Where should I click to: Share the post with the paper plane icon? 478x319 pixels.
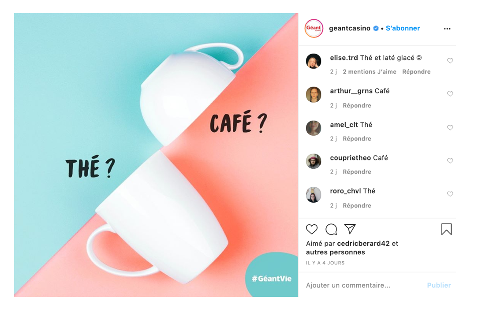(x=350, y=229)
